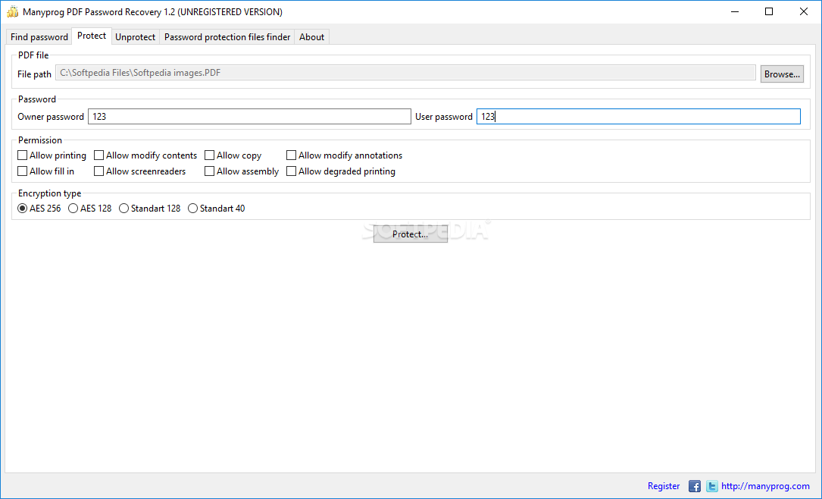Click the Manyprog app icon in title bar
Screen dimensions: 822x499
tap(12, 11)
